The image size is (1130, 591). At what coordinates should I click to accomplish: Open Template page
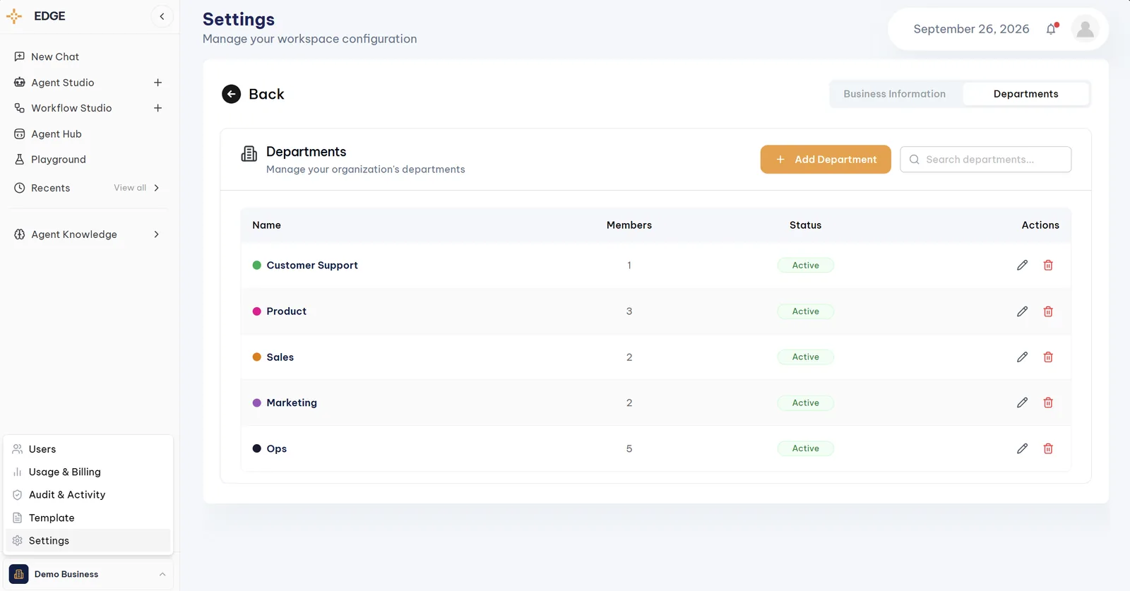click(88, 518)
